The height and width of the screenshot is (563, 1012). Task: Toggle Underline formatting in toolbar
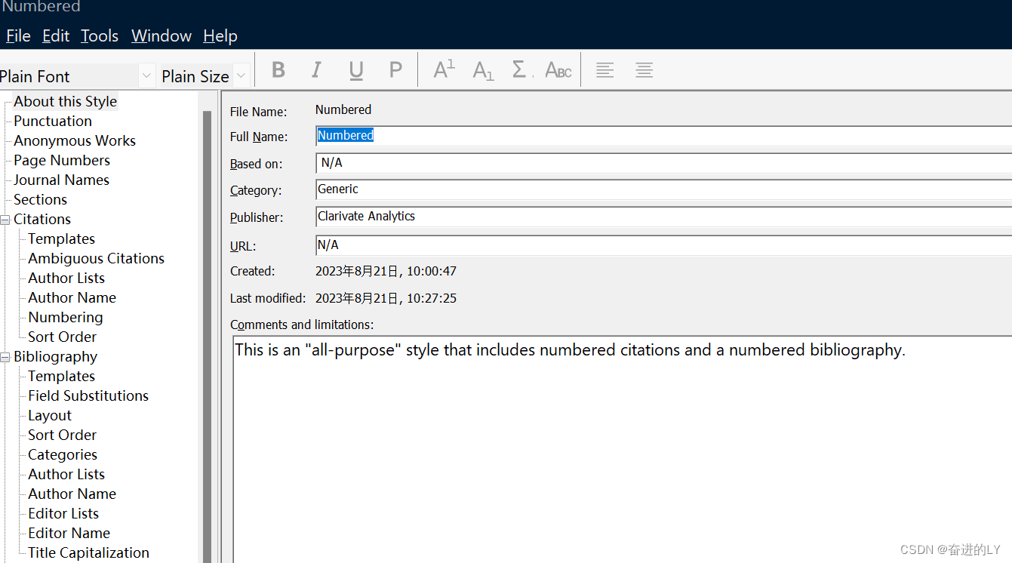pyautogui.click(x=356, y=70)
